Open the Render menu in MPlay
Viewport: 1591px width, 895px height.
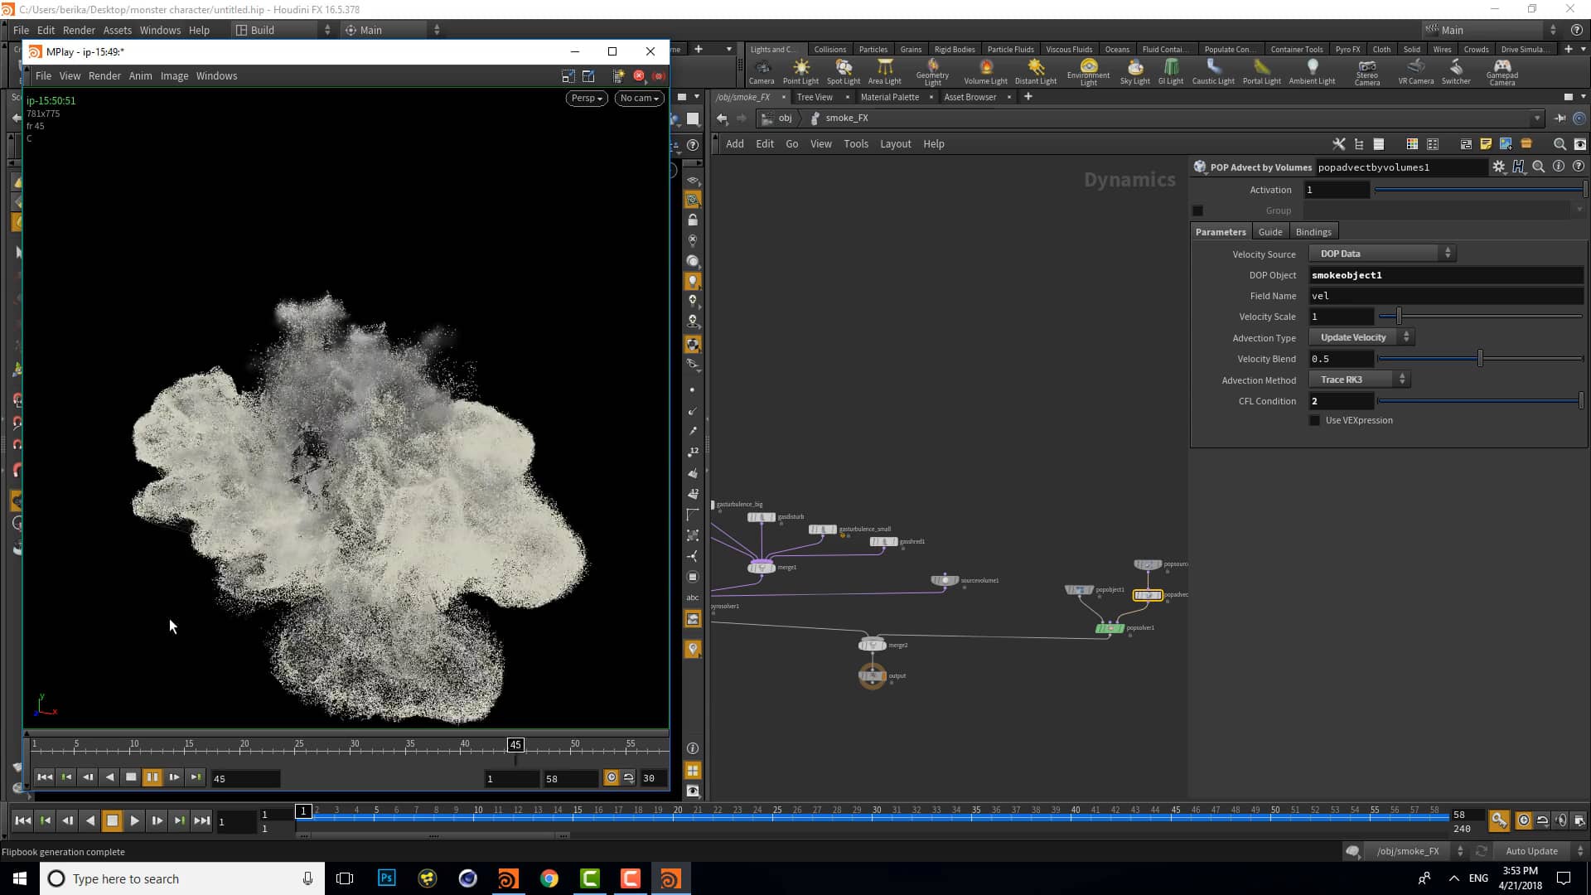[x=104, y=75]
